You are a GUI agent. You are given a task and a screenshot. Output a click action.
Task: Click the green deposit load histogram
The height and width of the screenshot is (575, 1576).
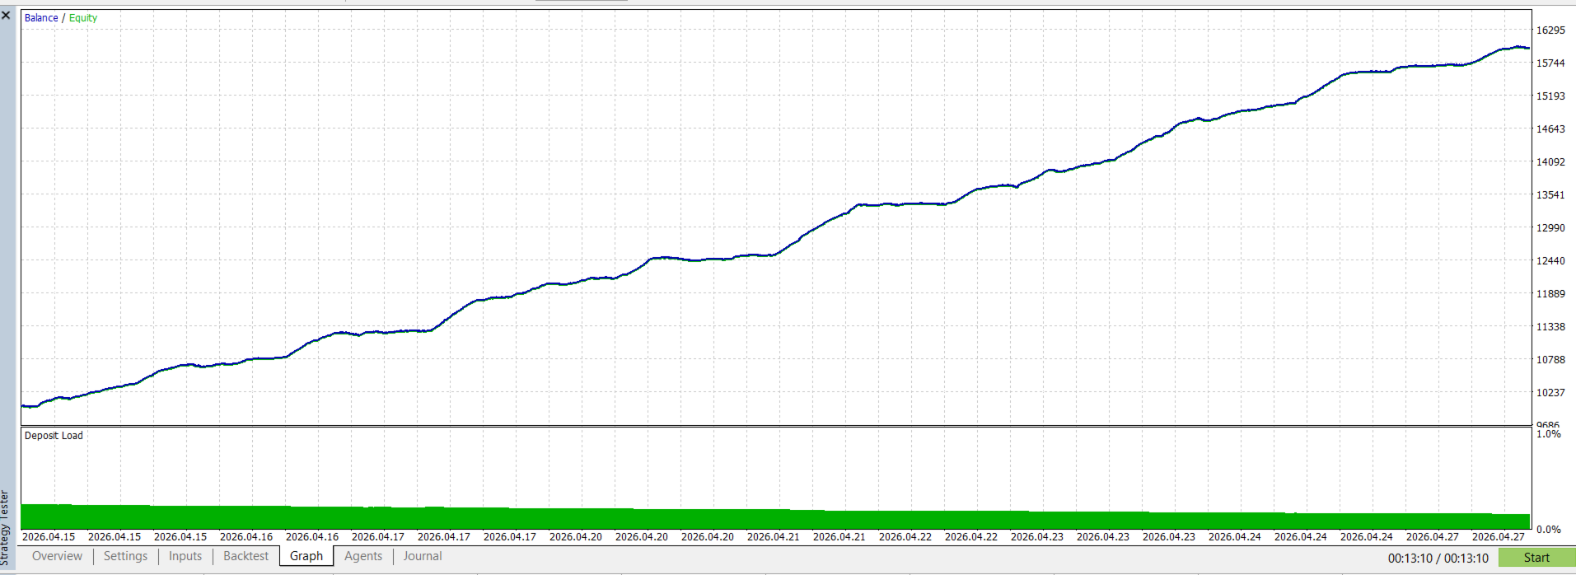(x=775, y=518)
